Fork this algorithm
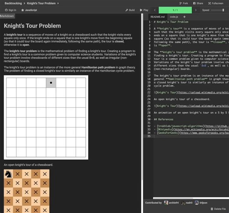This screenshot has height=213, width=229. [184, 3]
